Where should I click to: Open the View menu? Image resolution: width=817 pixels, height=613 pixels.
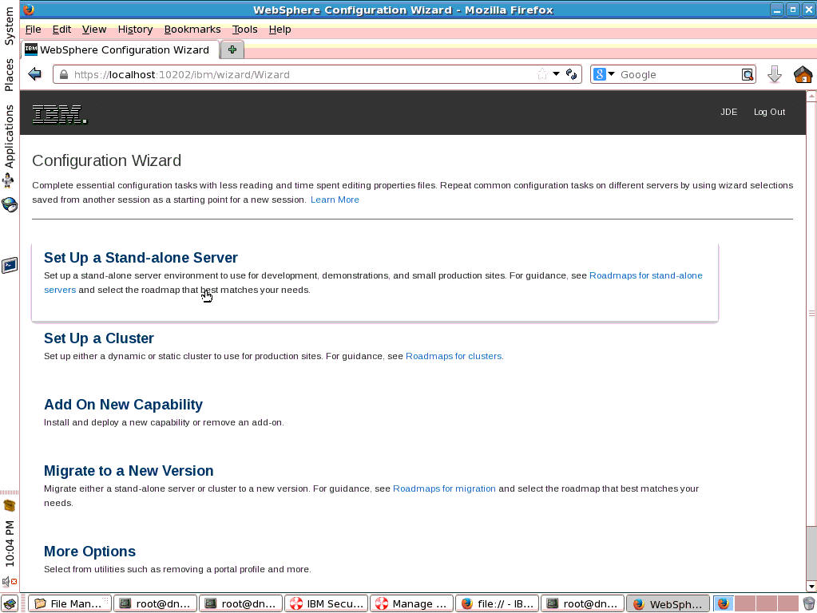pyautogui.click(x=93, y=30)
